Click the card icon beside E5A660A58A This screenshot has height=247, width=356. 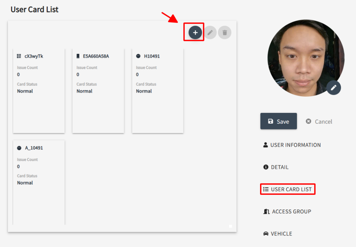point(78,56)
